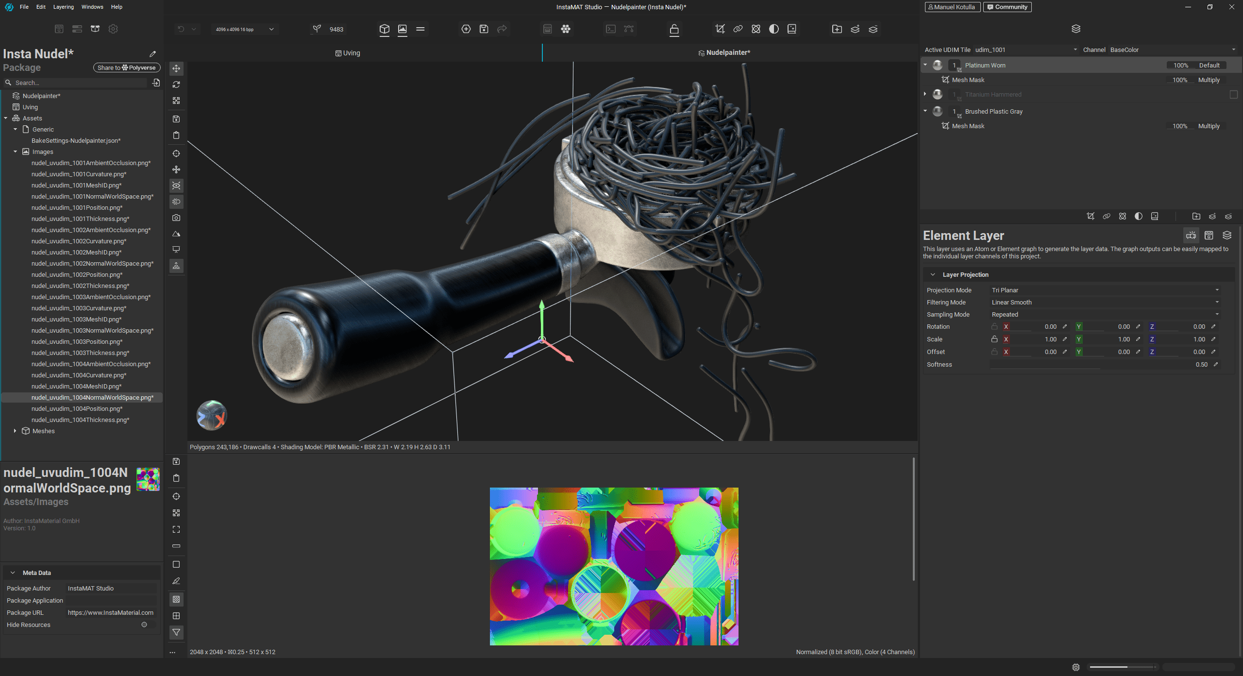Click the lock icon in the top toolbar

(x=674, y=29)
